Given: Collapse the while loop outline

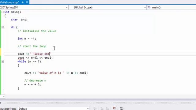Looking at the screenshot, I should coord(3,61).
